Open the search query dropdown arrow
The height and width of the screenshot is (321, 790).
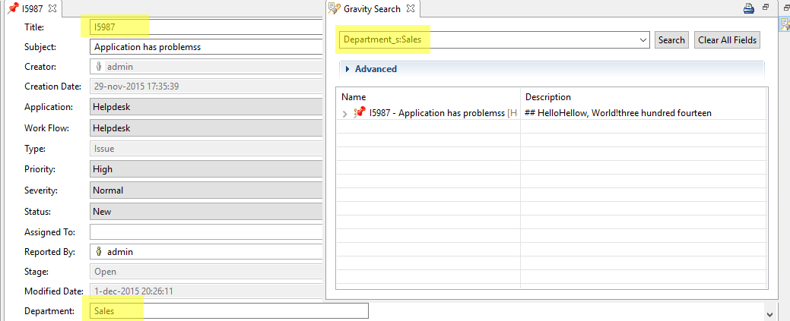point(643,39)
